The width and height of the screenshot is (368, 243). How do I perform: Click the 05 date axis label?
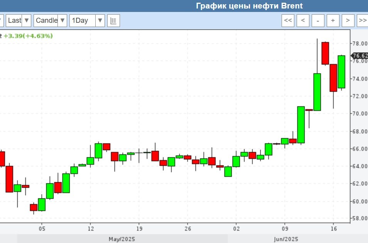42,229
